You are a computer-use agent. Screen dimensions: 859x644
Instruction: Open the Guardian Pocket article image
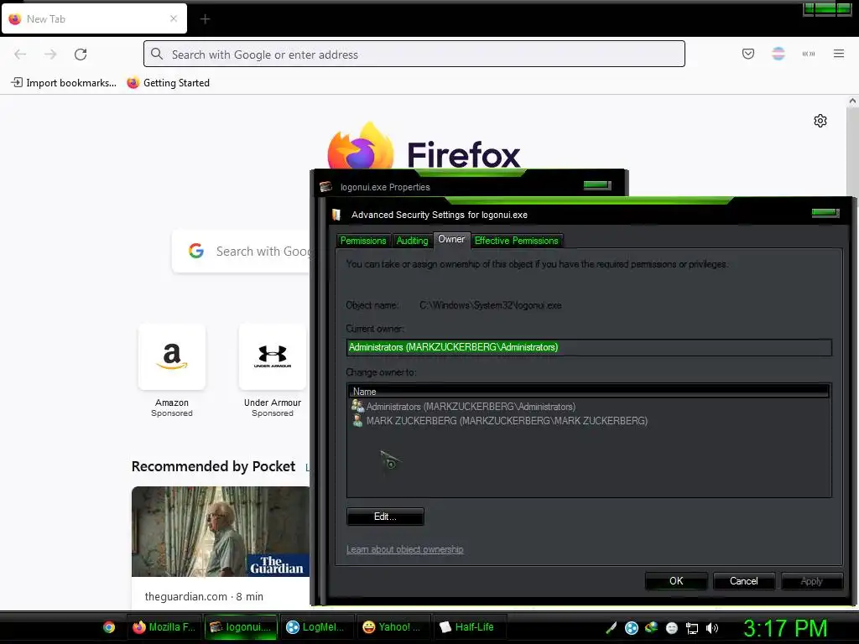(221, 531)
